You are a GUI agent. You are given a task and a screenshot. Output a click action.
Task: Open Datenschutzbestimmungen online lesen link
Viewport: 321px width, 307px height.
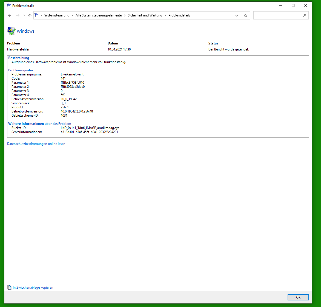tap(36, 144)
